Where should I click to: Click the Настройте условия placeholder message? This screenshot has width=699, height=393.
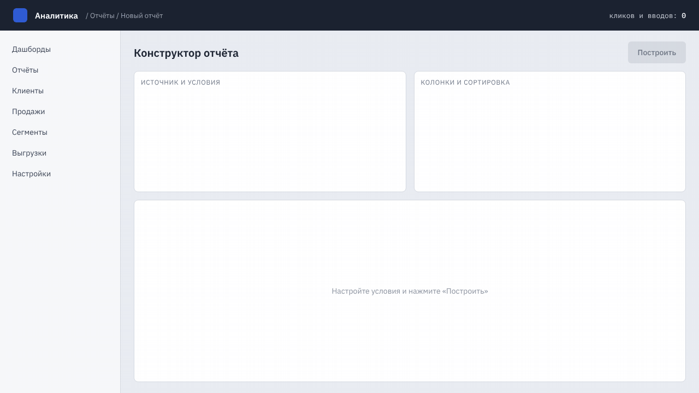click(x=410, y=291)
